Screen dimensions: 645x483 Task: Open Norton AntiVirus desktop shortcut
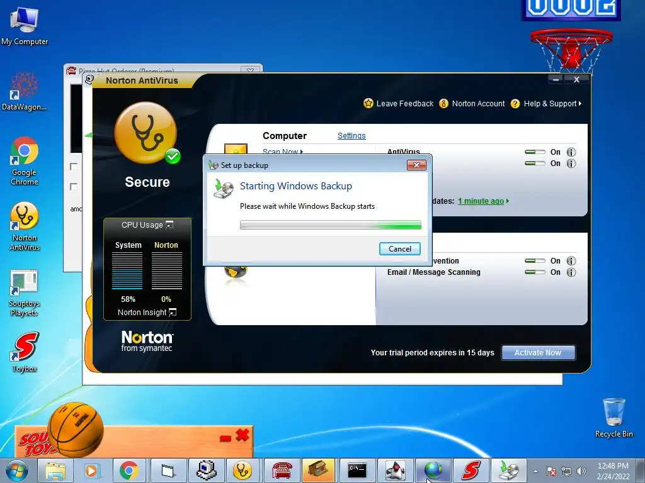coord(25,226)
